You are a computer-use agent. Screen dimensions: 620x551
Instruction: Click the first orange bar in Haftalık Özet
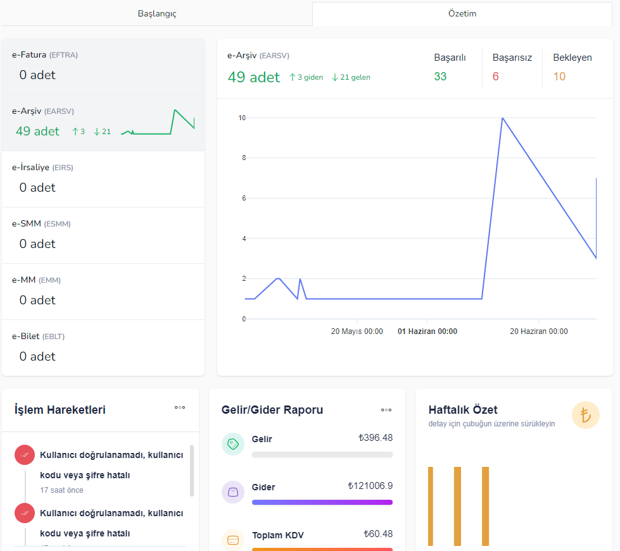click(x=431, y=506)
